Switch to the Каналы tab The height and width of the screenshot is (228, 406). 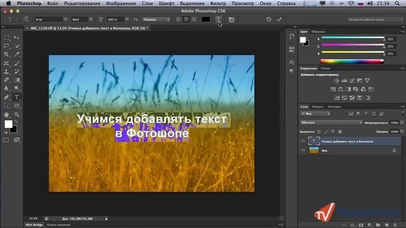pyautogui.click(x=317, y=106)
